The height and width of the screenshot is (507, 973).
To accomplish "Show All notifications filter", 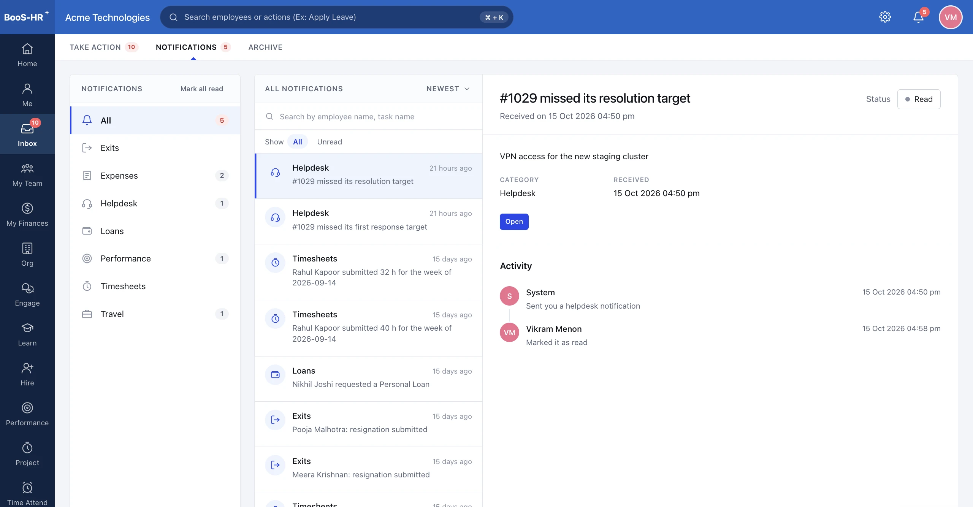I will 298,142.
